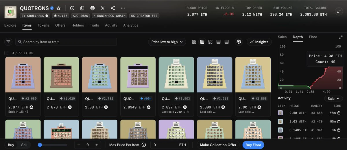Click the 56m activity row link icon
Image resolution: width=347 pixels, height=150 pixels.
339,113
